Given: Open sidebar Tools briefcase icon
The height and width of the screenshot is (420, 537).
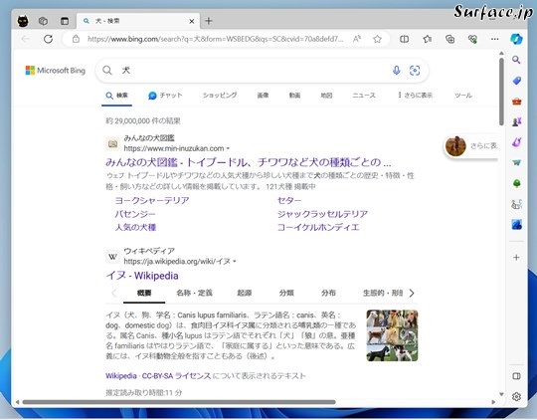Looking at the screenshot, I should point(517,102).
